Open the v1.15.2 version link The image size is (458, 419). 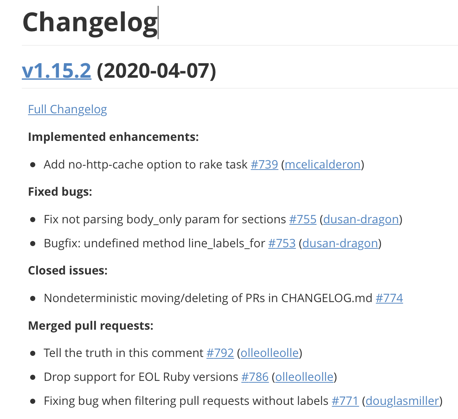click(x=56, y=70)
